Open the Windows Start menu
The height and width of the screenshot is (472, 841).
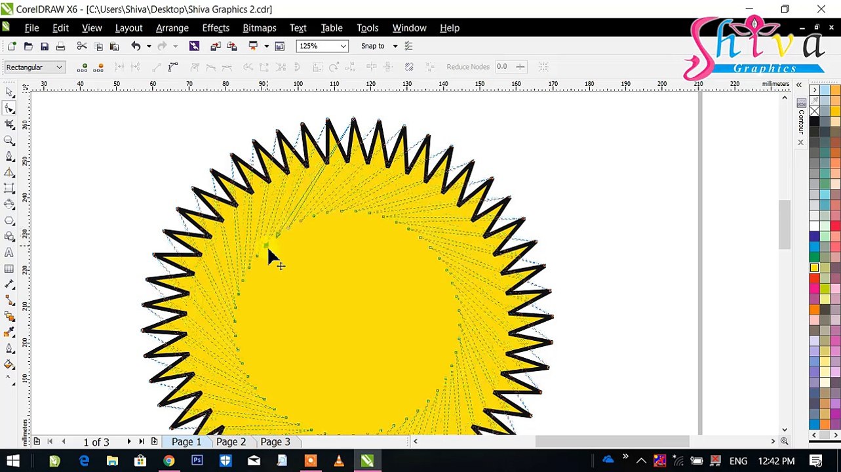[x=13, y=461]
